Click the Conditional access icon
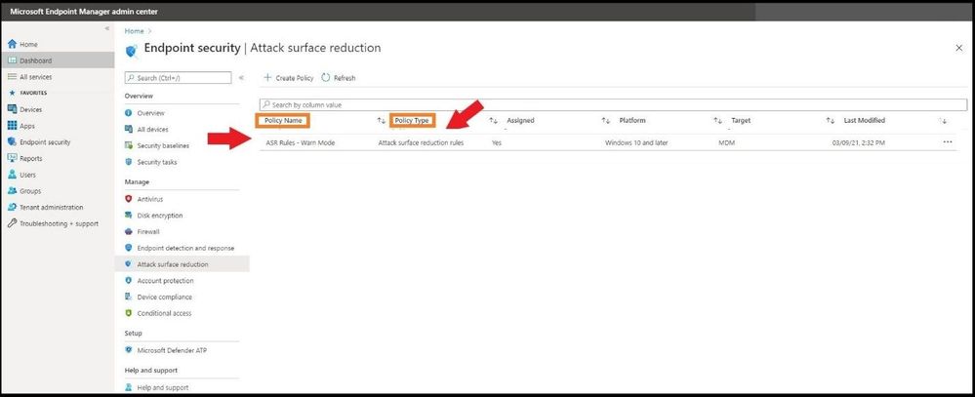Viewport: 975px width, 397px height. coord(129,313)
